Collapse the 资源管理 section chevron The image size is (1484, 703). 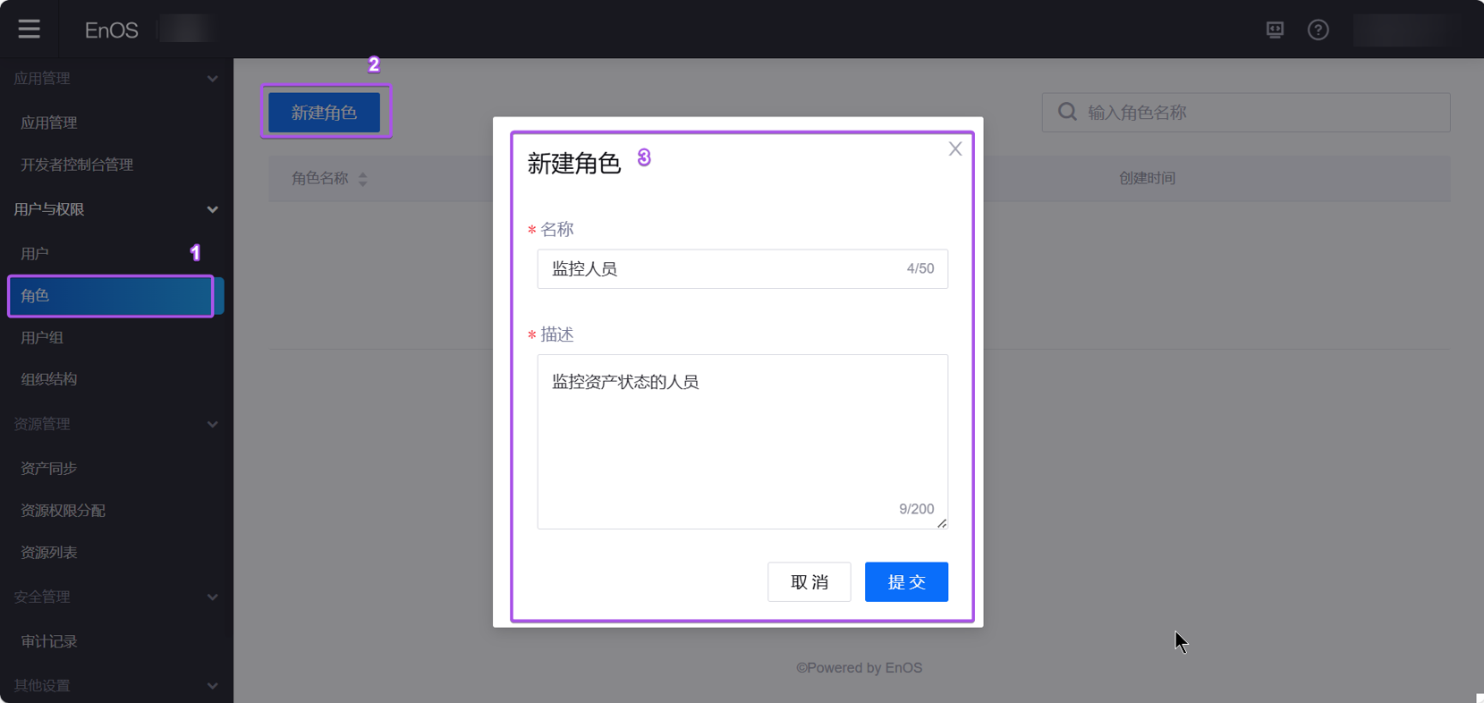212,424
